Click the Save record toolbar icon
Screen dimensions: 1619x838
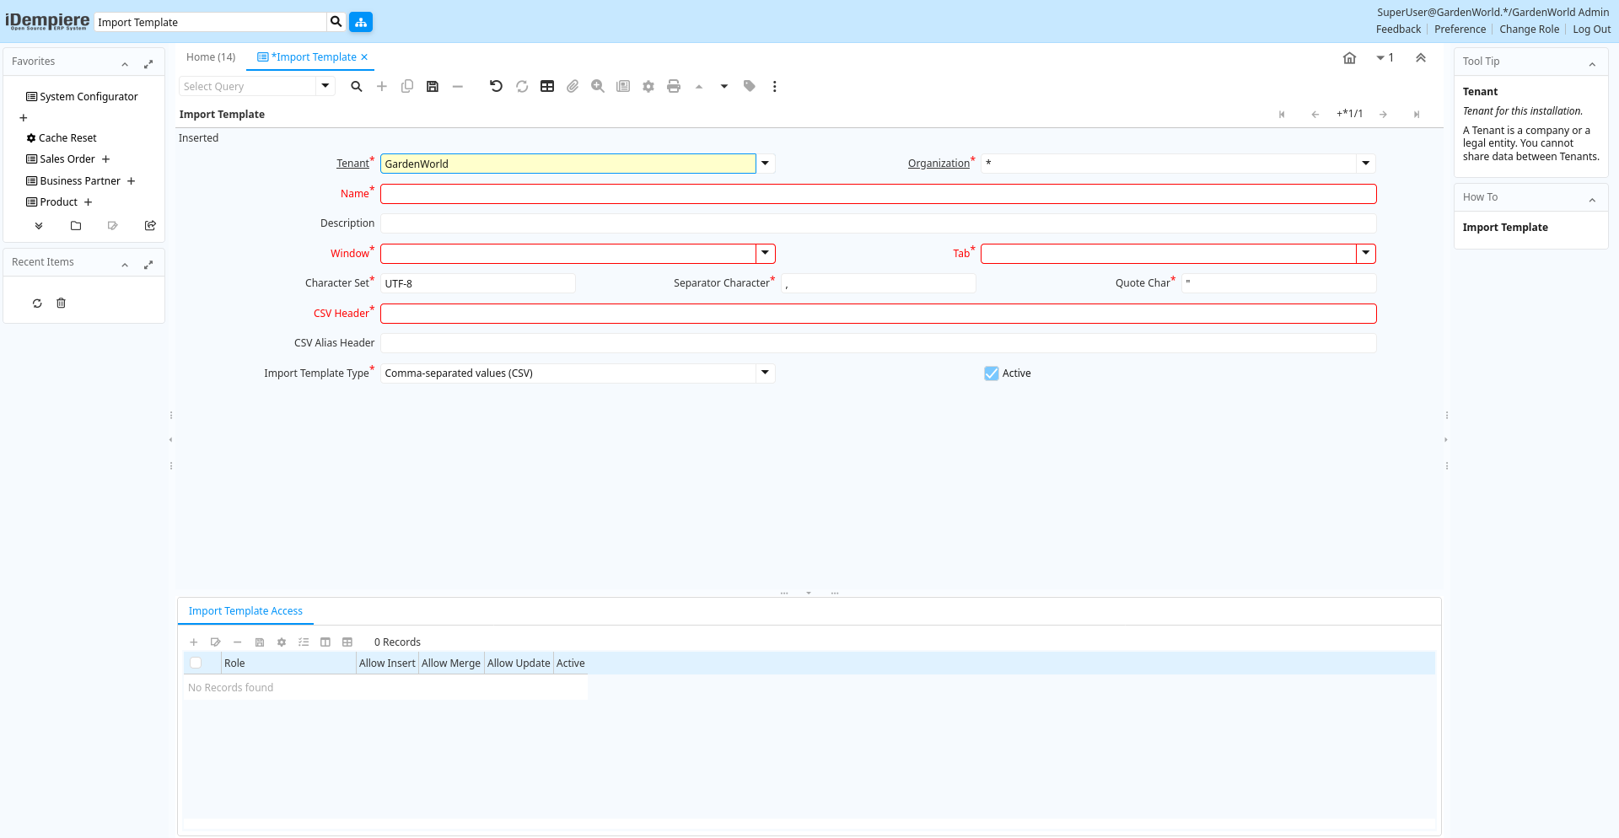click(432, 86)
